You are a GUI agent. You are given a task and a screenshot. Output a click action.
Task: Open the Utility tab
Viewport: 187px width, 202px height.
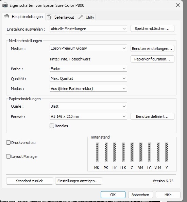(86, 17)
